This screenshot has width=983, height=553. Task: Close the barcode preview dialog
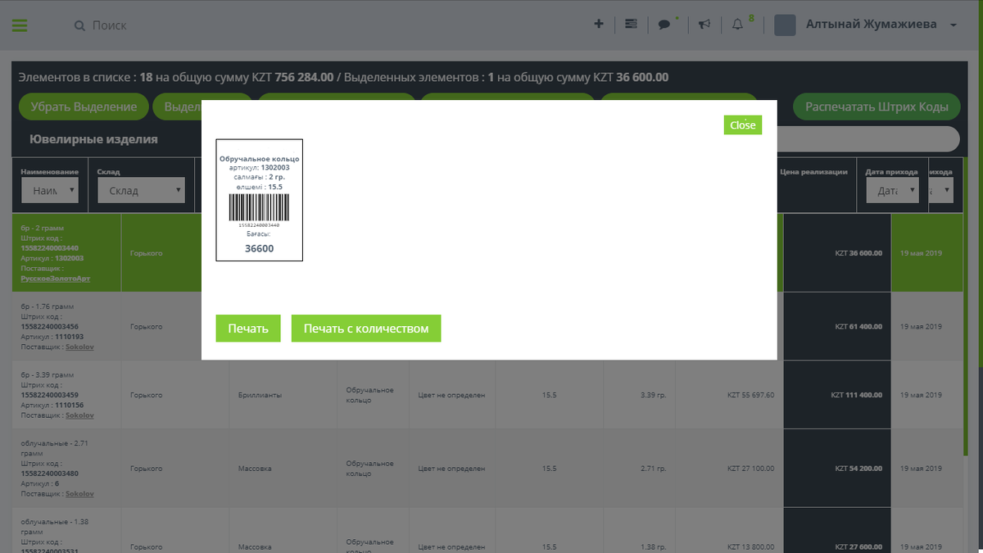pyautogui.click(x=742, y=125)
